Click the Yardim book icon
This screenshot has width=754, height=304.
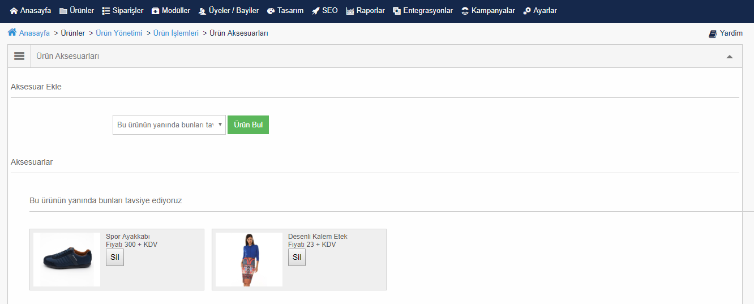tap(713, 33)
